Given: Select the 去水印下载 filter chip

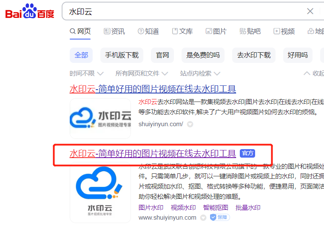Looking at the screenshot, I should (254, 55).
